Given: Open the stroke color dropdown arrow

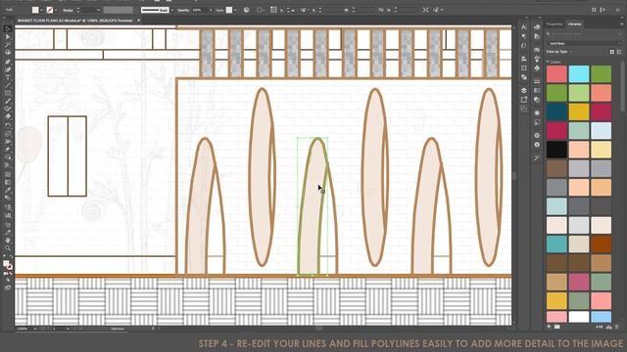Looking at the screenshot, I should click(56, 10).
